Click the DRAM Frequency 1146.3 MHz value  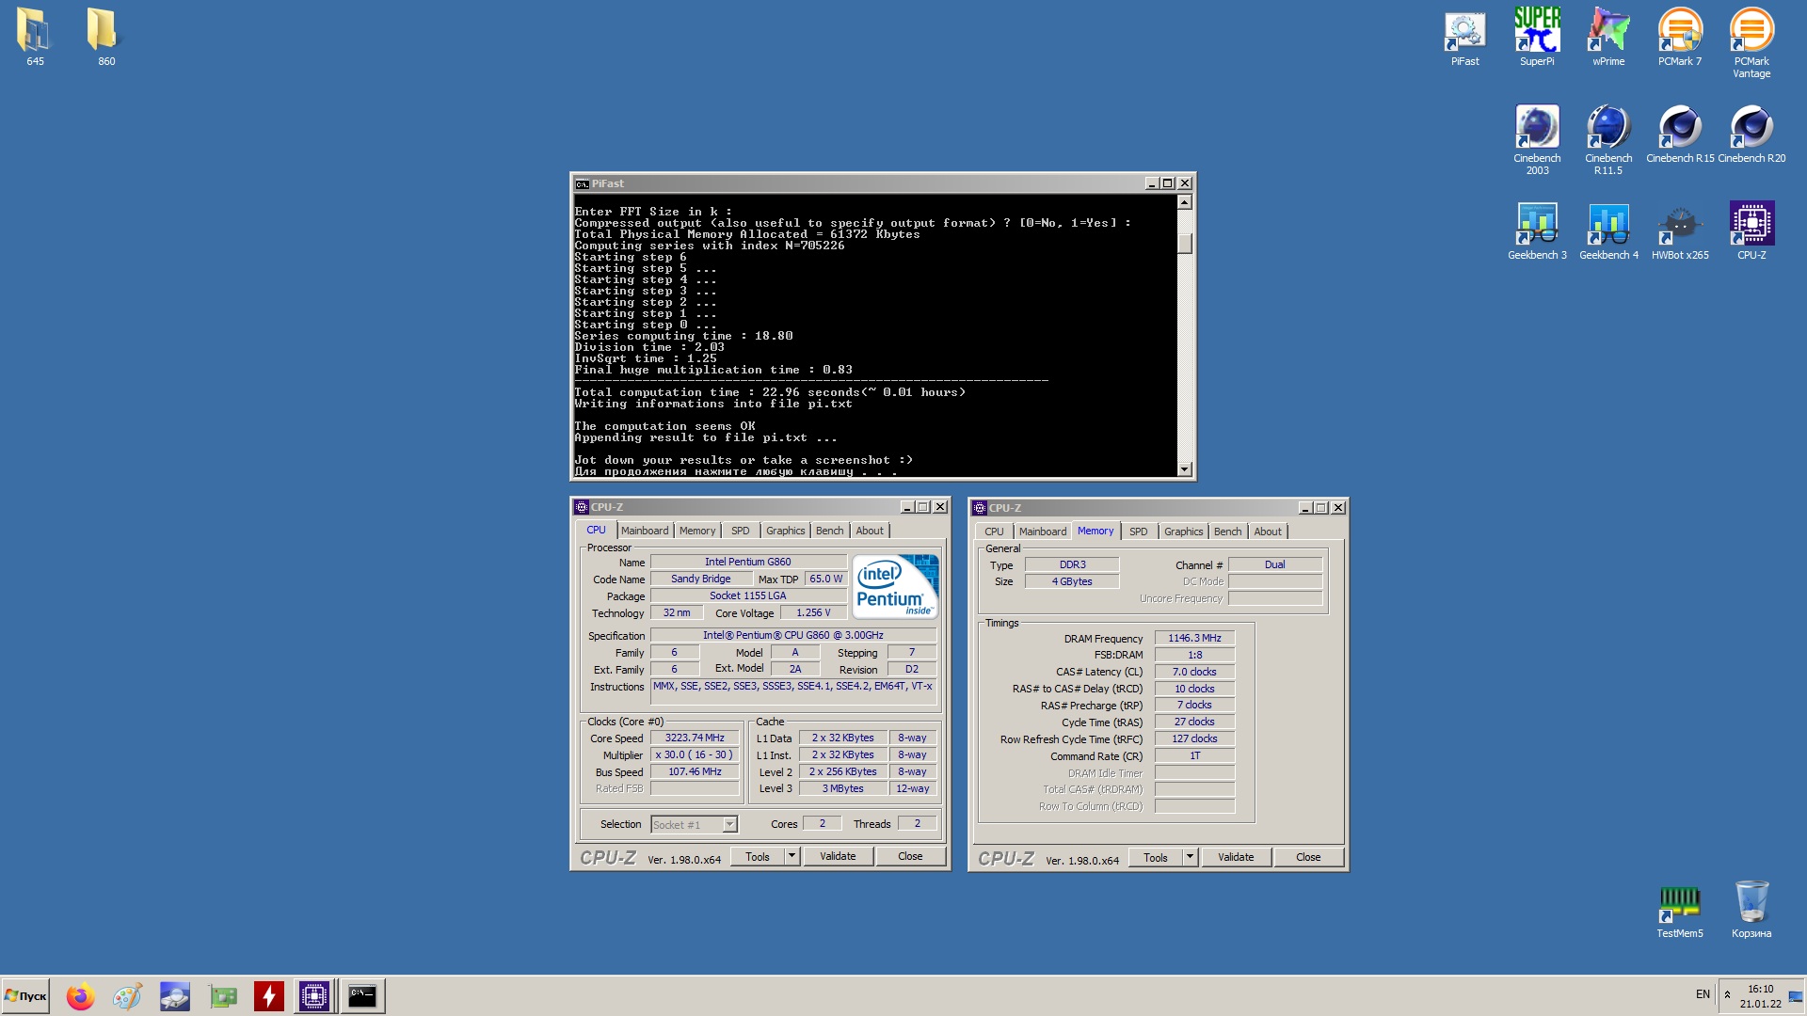1194,639
